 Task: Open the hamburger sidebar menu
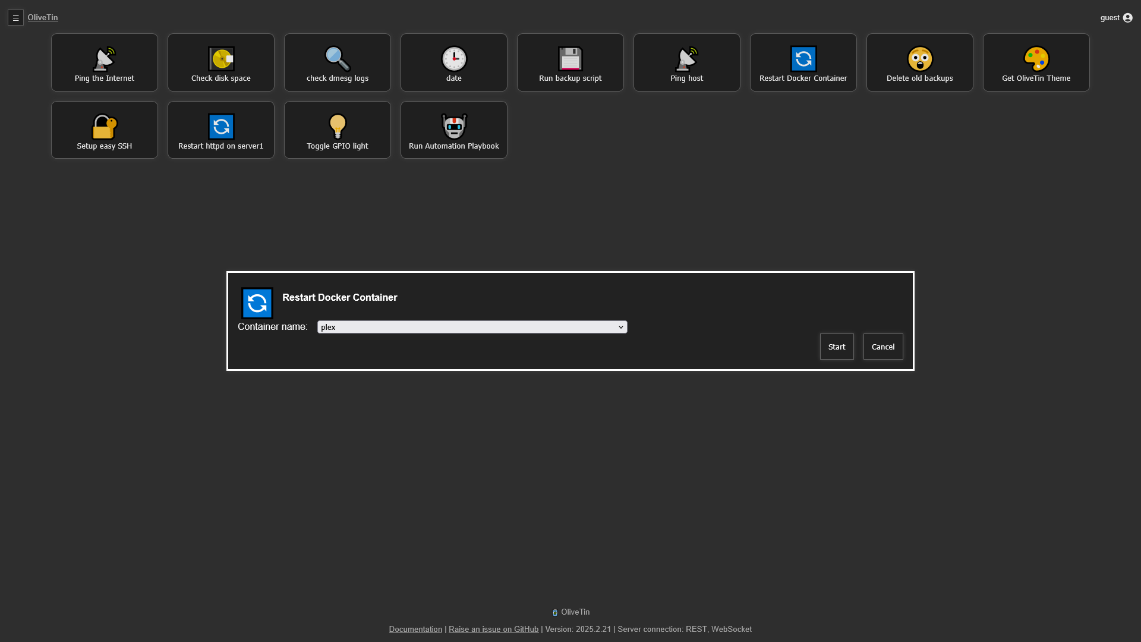coord(15,18)
